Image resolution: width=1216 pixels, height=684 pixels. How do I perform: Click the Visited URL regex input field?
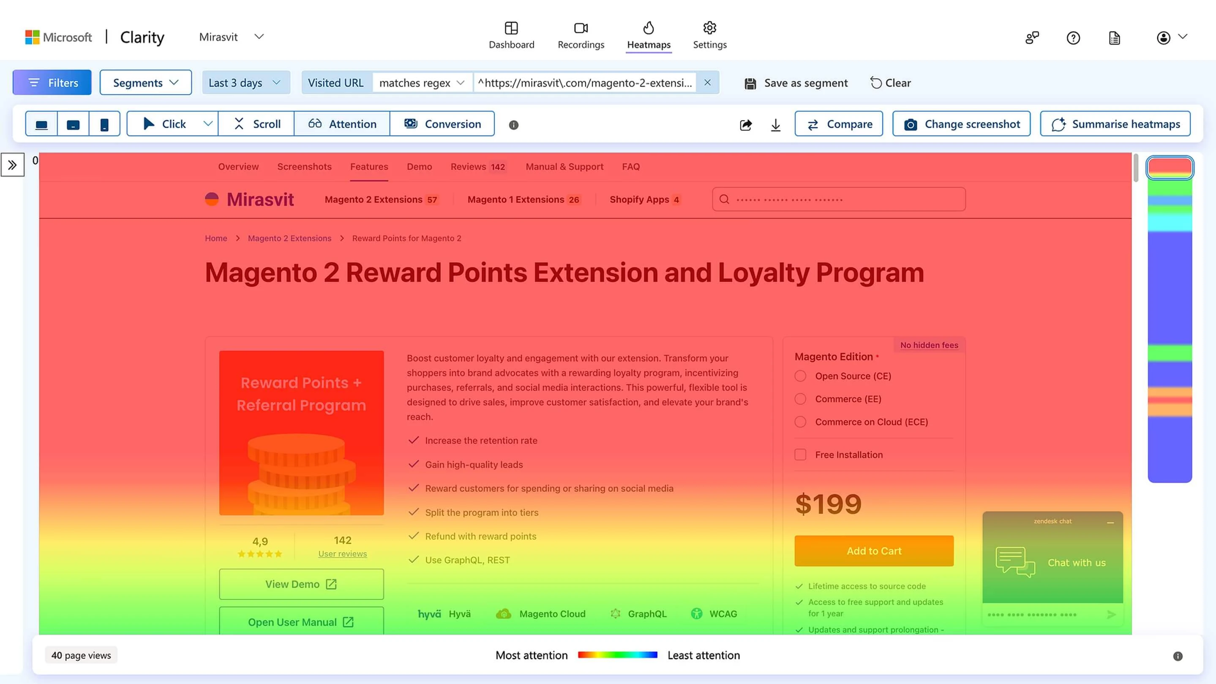tap(585, 82)
